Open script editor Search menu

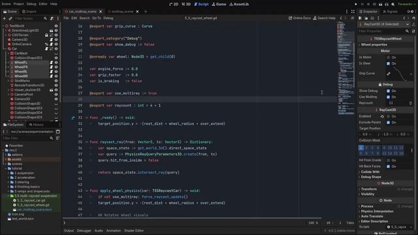pyautogui.click(x=84, y=18)
